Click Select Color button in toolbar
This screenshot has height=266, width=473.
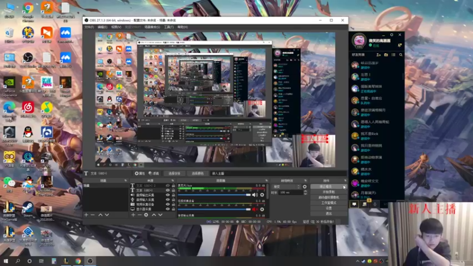197,173
